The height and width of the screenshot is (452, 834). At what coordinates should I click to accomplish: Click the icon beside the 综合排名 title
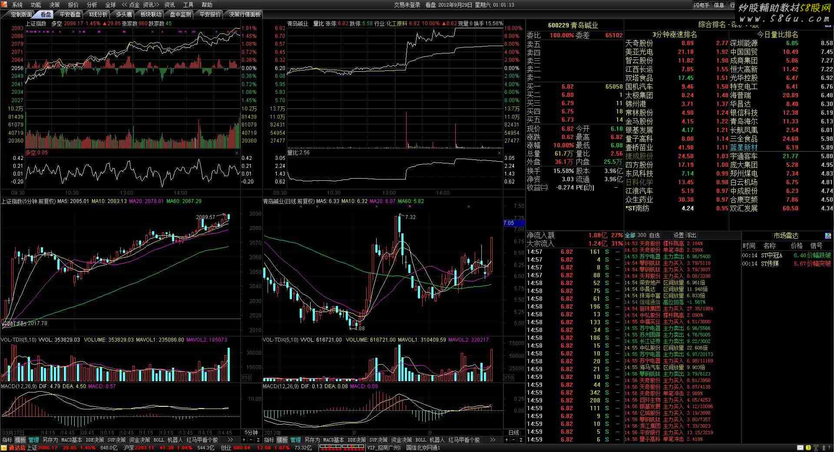tap(828, 26)
